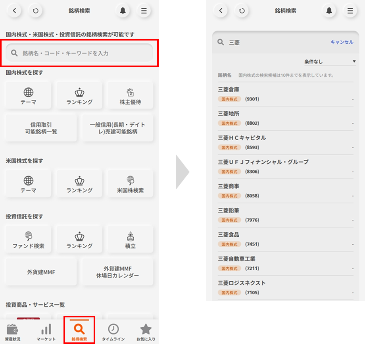Screen dimensions: 365x344
Task: Open テーマ under 国内株式を探す
Action: tap(28, 96)
